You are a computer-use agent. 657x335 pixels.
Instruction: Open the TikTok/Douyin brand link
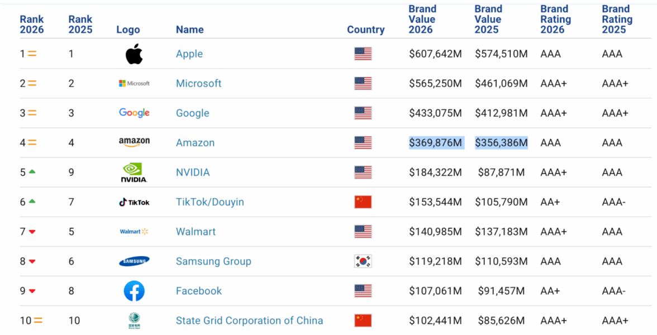(x=210, y=202)
